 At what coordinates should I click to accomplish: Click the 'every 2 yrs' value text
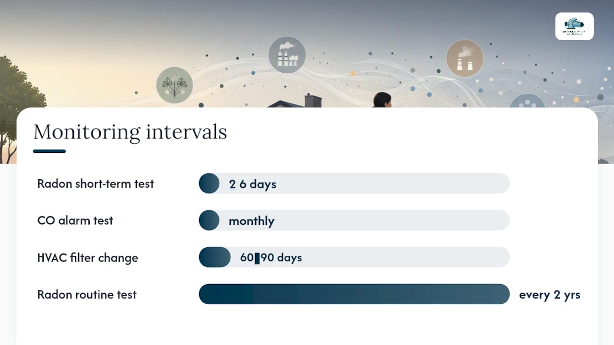550,295
